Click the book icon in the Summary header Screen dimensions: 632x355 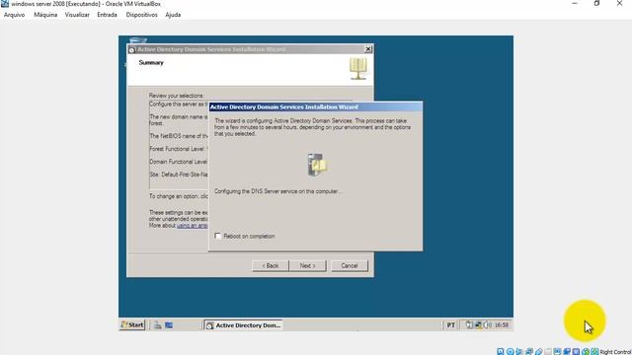357,68
